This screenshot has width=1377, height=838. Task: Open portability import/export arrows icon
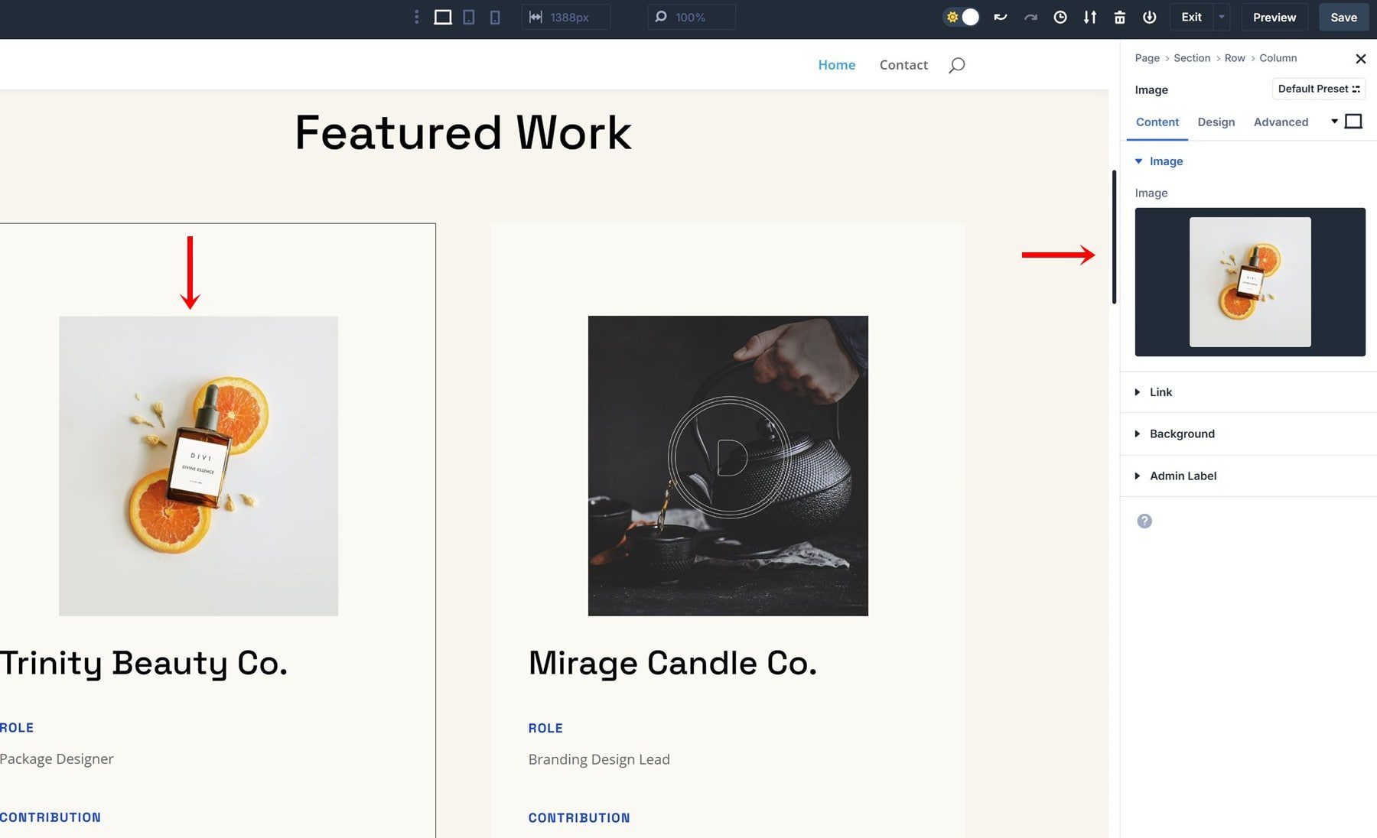coord(1089,17)
